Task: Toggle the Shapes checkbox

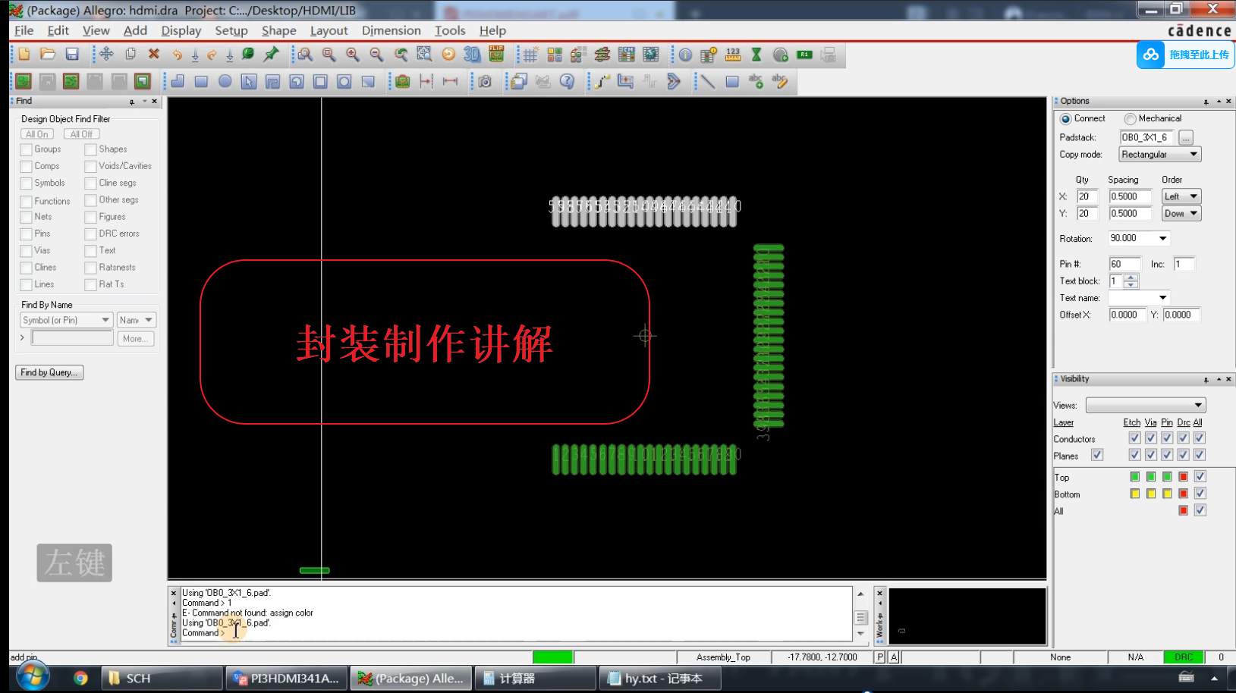Action: [x=90, y=149]
